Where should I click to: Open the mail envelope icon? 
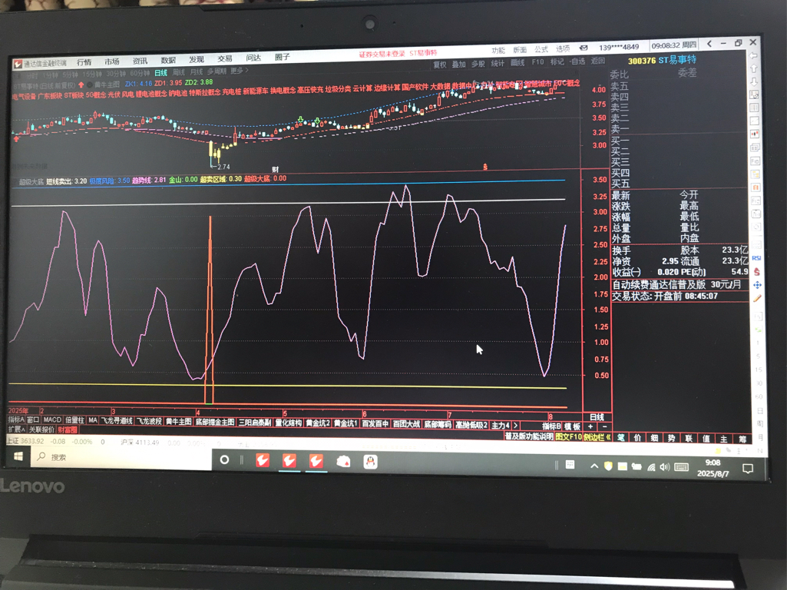(584, 48)
